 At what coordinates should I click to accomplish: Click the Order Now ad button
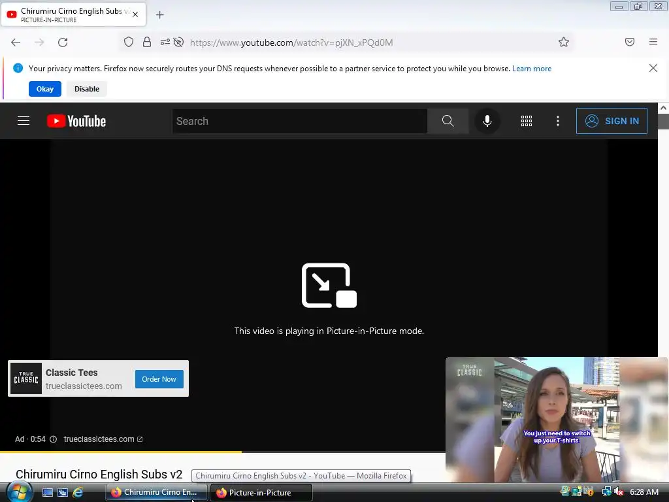[159, 379]
